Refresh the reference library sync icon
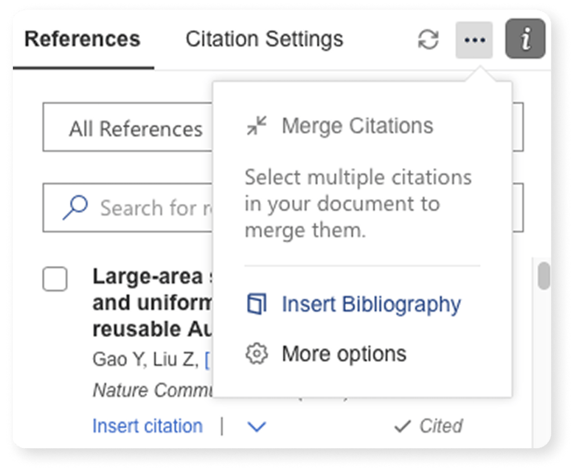 tap(428, 40)
